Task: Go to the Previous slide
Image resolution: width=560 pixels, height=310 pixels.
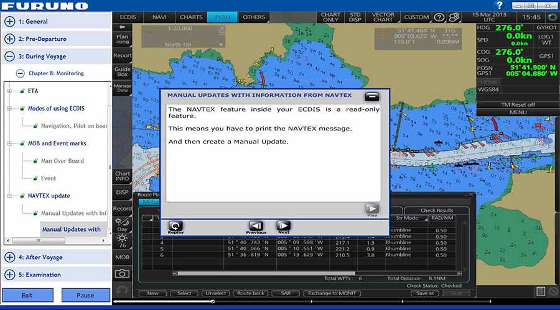Action: point(256,226)
